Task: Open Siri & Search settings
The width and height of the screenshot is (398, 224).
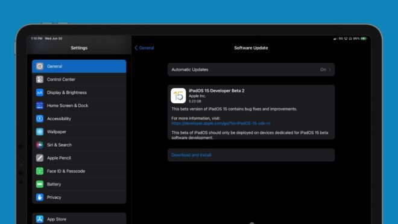Action: tap(79, 145)
